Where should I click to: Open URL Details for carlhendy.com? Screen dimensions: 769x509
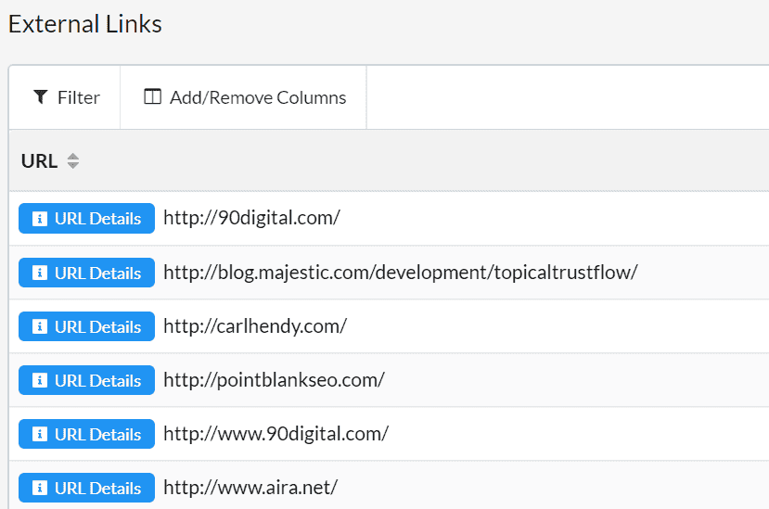coord(87,326)
